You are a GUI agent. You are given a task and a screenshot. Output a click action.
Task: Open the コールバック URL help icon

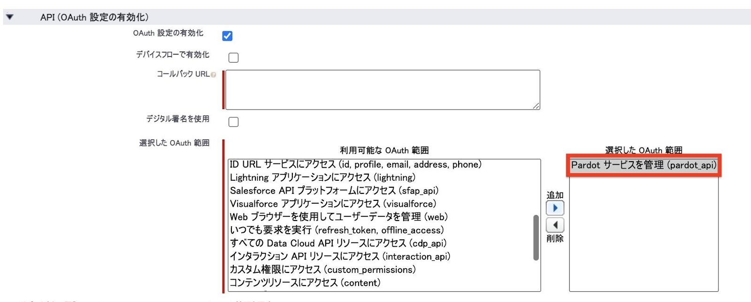coord(214,75)
